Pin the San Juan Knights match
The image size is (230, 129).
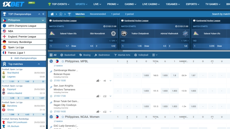51,87
